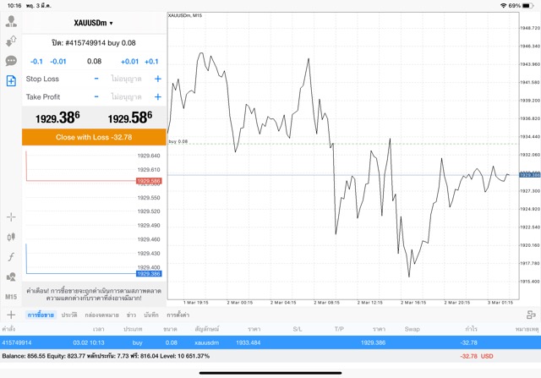
Task: Open the accounts profile icon in sidebar
Action: [11, 21]
